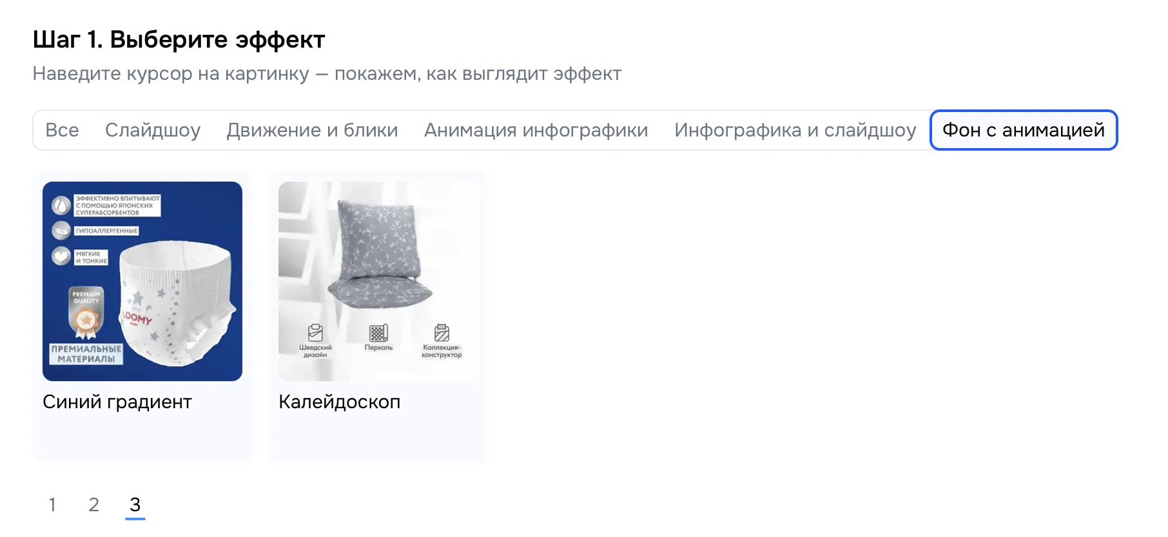Image resolution: width=1168 pixels, height=537 pixels.
Task: Click the 'Коллекция-конструктор' icon
Action: pyautogui.click(x=442, y=333)
